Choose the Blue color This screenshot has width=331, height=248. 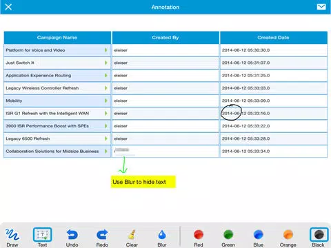click(x=259, y=238)
